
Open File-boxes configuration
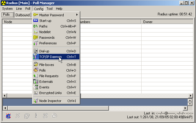pos(56,65)
